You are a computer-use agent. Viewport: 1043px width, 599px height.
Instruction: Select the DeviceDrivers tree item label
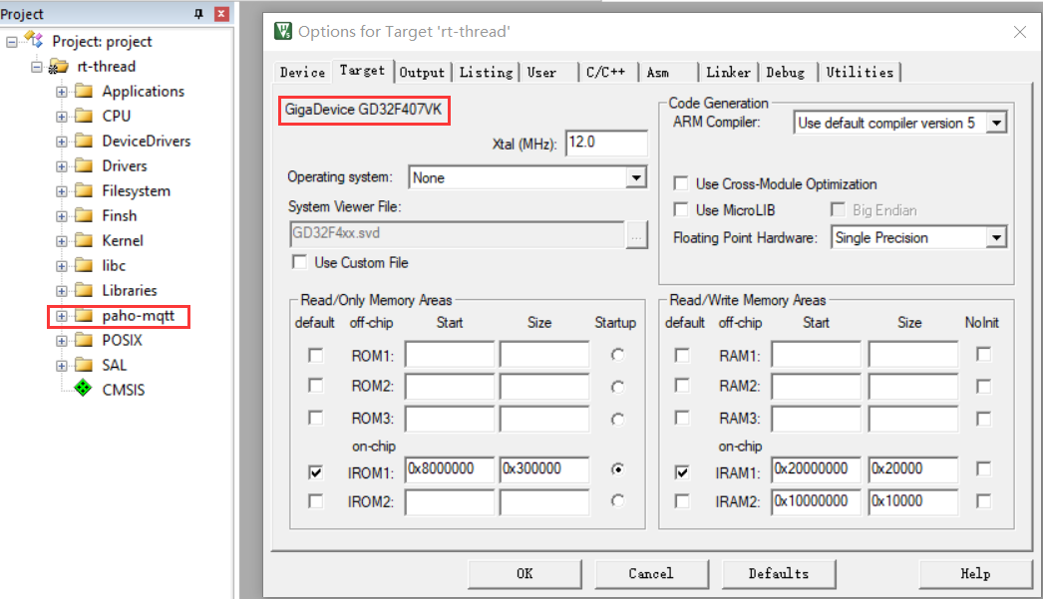(147, 141)
